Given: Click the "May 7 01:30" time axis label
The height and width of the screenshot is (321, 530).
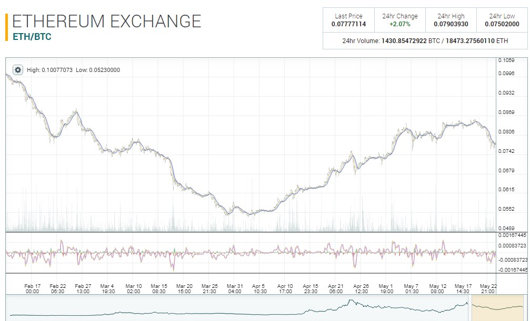Looking at the screenshot, I should [412, 288].
